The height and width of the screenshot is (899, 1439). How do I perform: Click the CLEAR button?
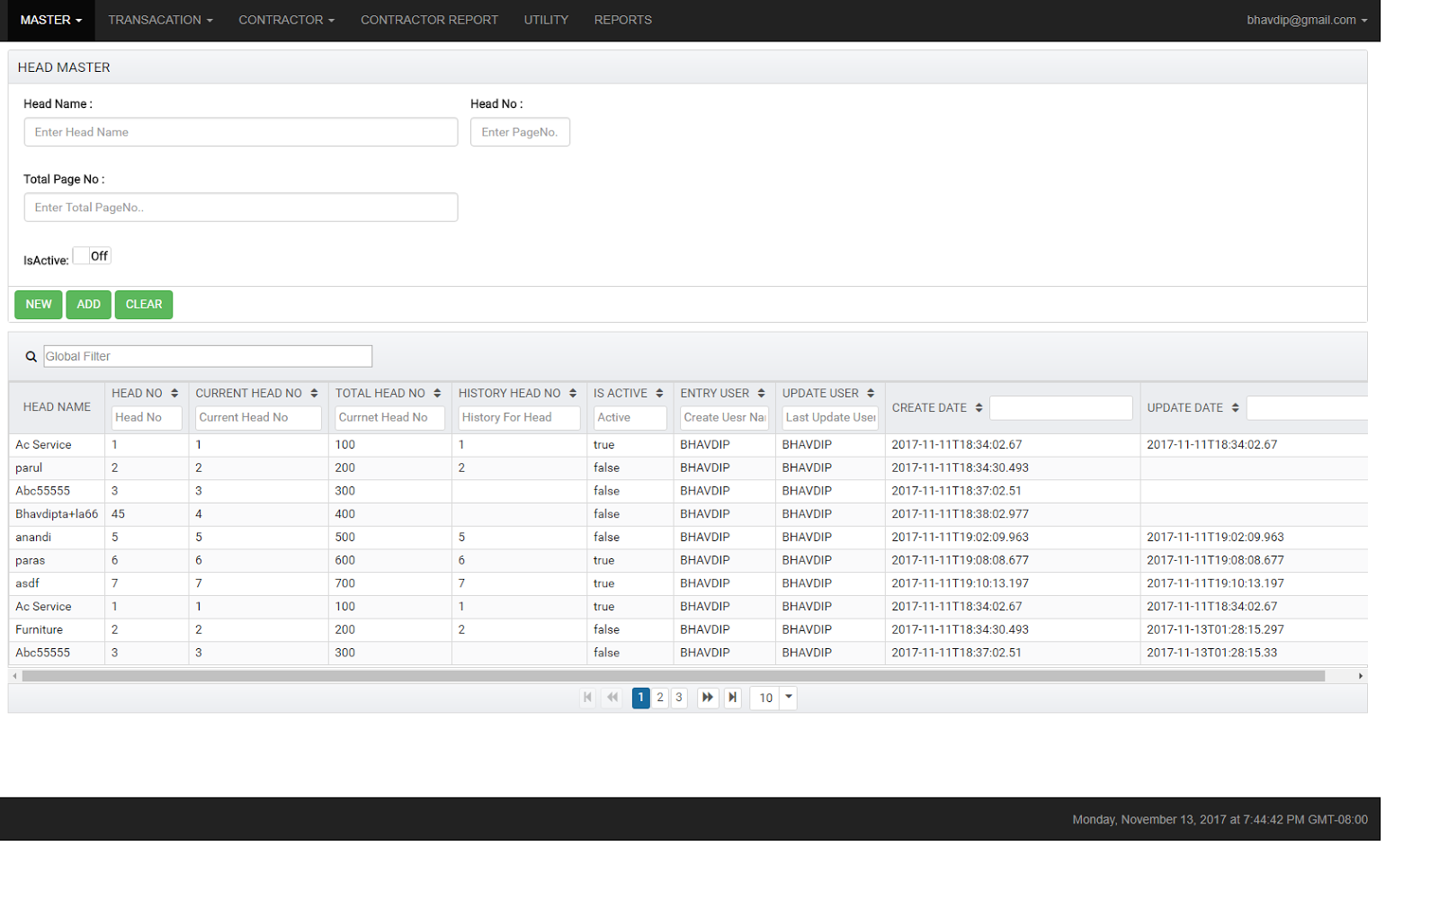coord(144,305)
